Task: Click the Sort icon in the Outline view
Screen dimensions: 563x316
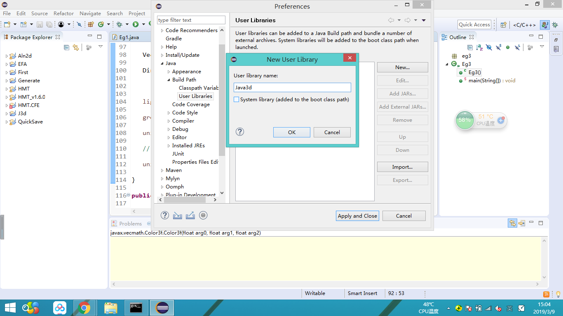Action: tap(479, 47)
